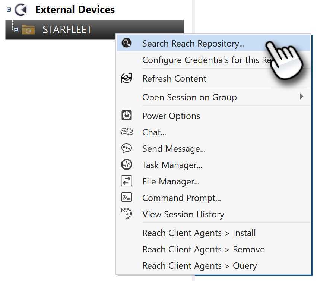Select the STARFLEET tree item label
Screen dimensions: 317x281
pos(67,30)
